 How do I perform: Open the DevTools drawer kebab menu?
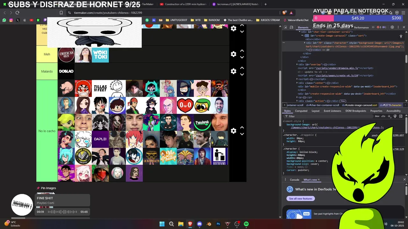[285, 180]
